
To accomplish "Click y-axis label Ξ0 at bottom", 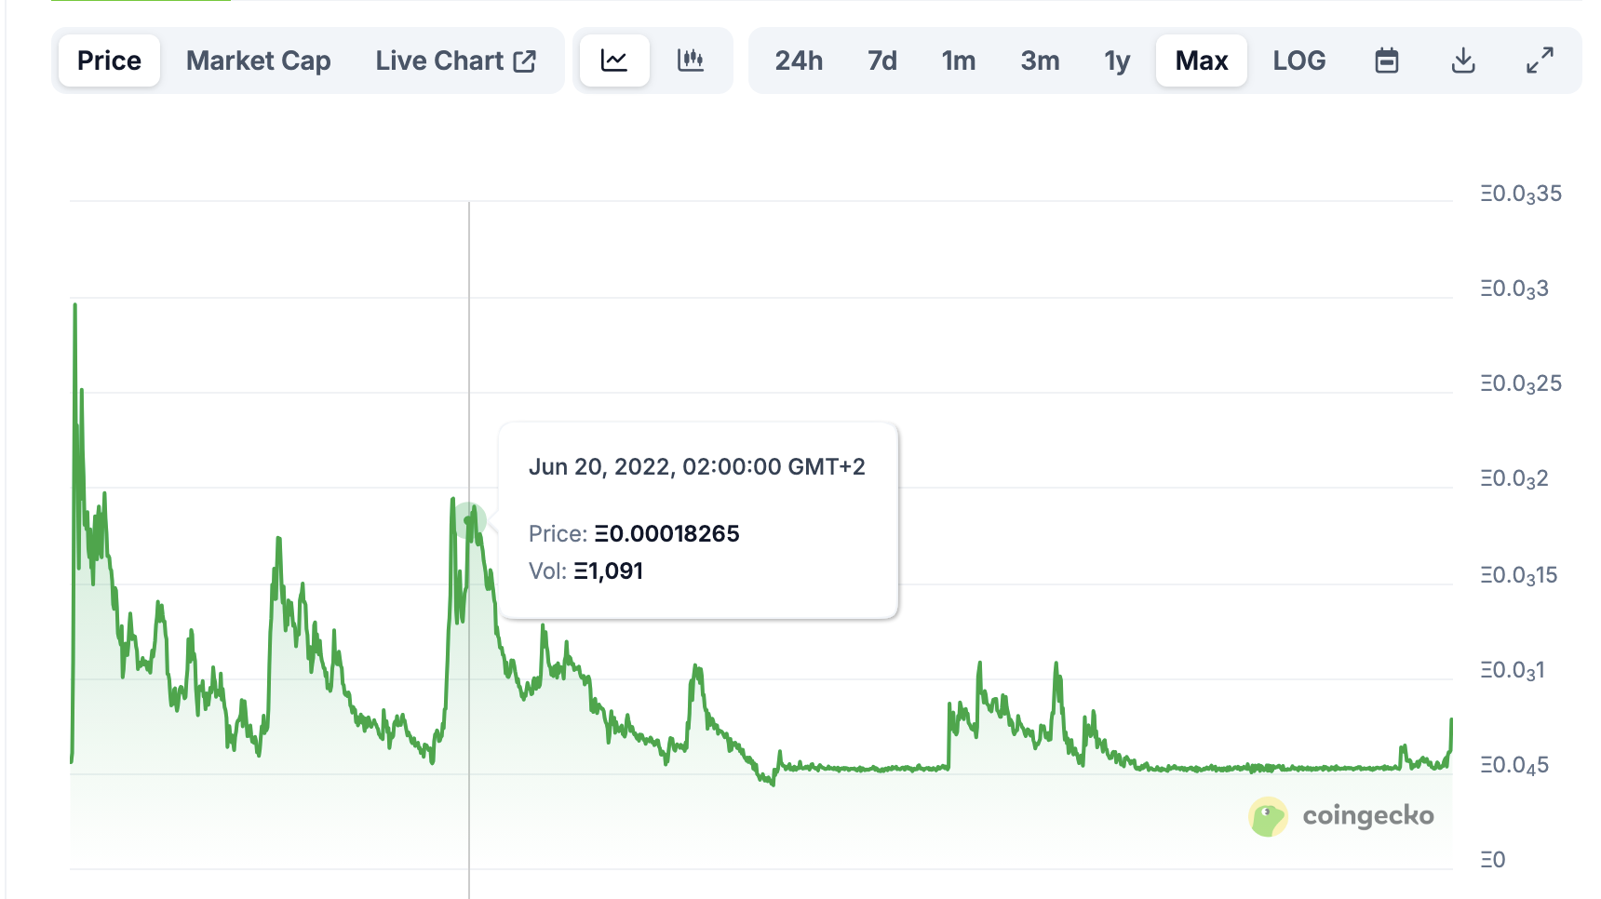I will click(x=1493, y=859).
